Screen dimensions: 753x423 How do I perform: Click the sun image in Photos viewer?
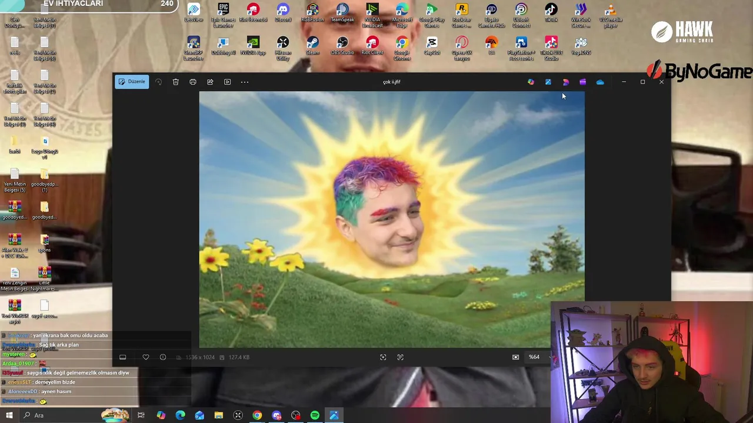click(392, 219)
